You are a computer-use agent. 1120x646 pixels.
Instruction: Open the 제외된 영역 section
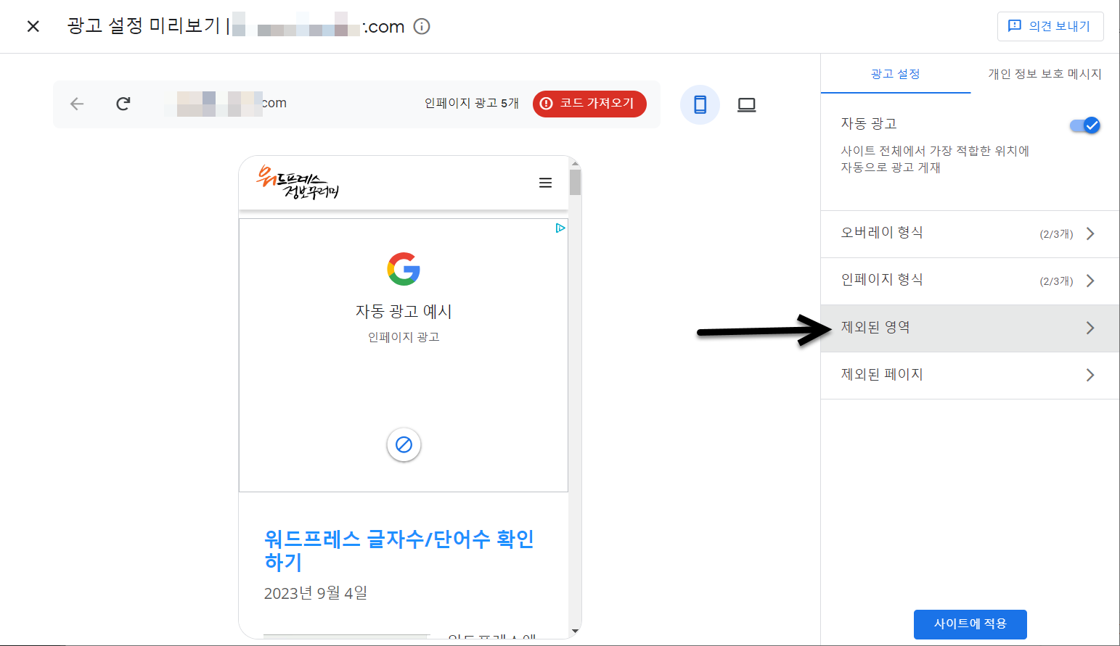click(x=970, y=328)
